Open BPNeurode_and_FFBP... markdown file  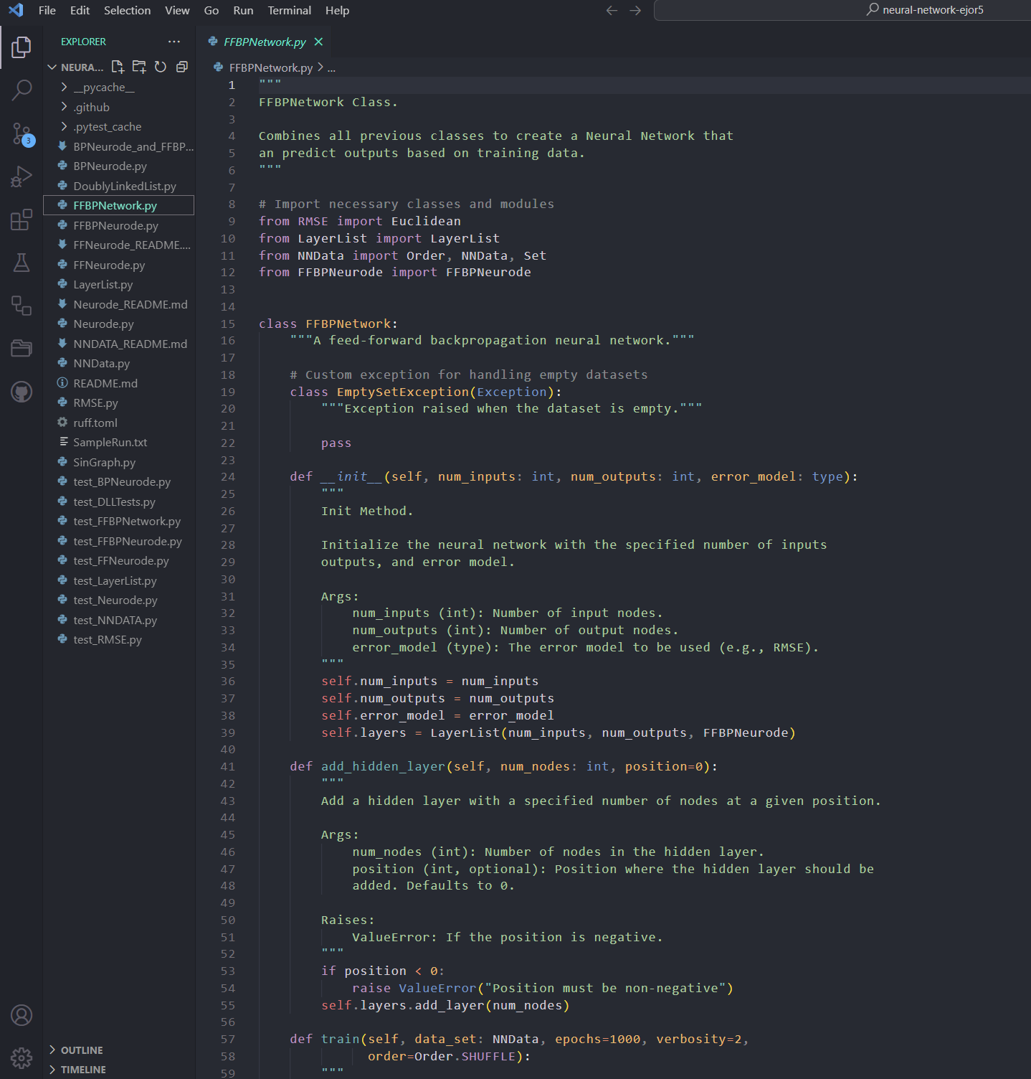119,146
